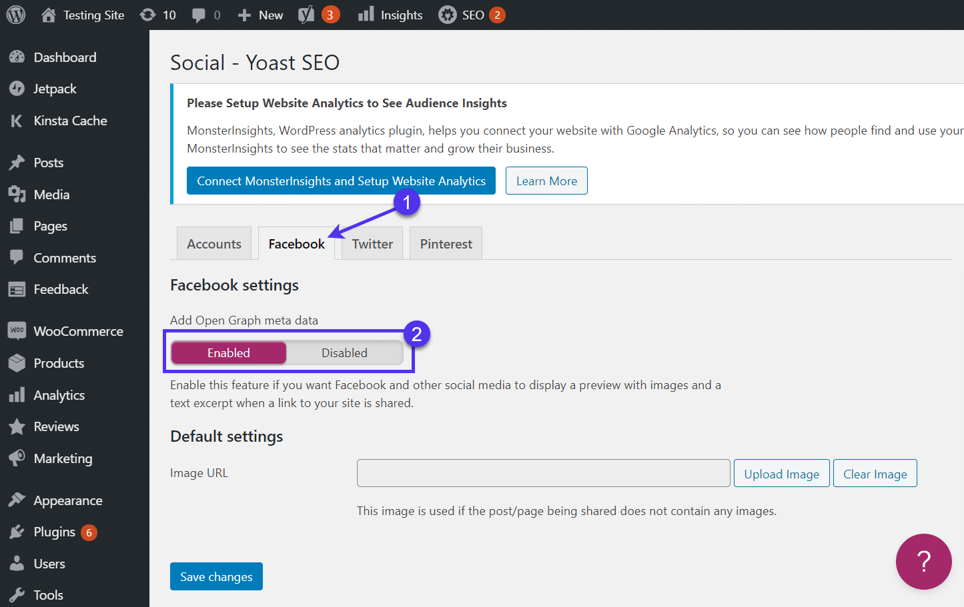
Task: Click Save changes button
Action: (216, 576)
